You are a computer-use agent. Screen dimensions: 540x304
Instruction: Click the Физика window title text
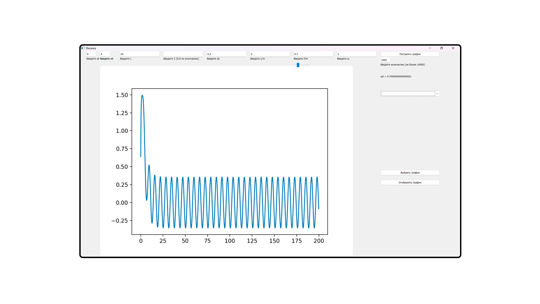click(x=91, y=48)
